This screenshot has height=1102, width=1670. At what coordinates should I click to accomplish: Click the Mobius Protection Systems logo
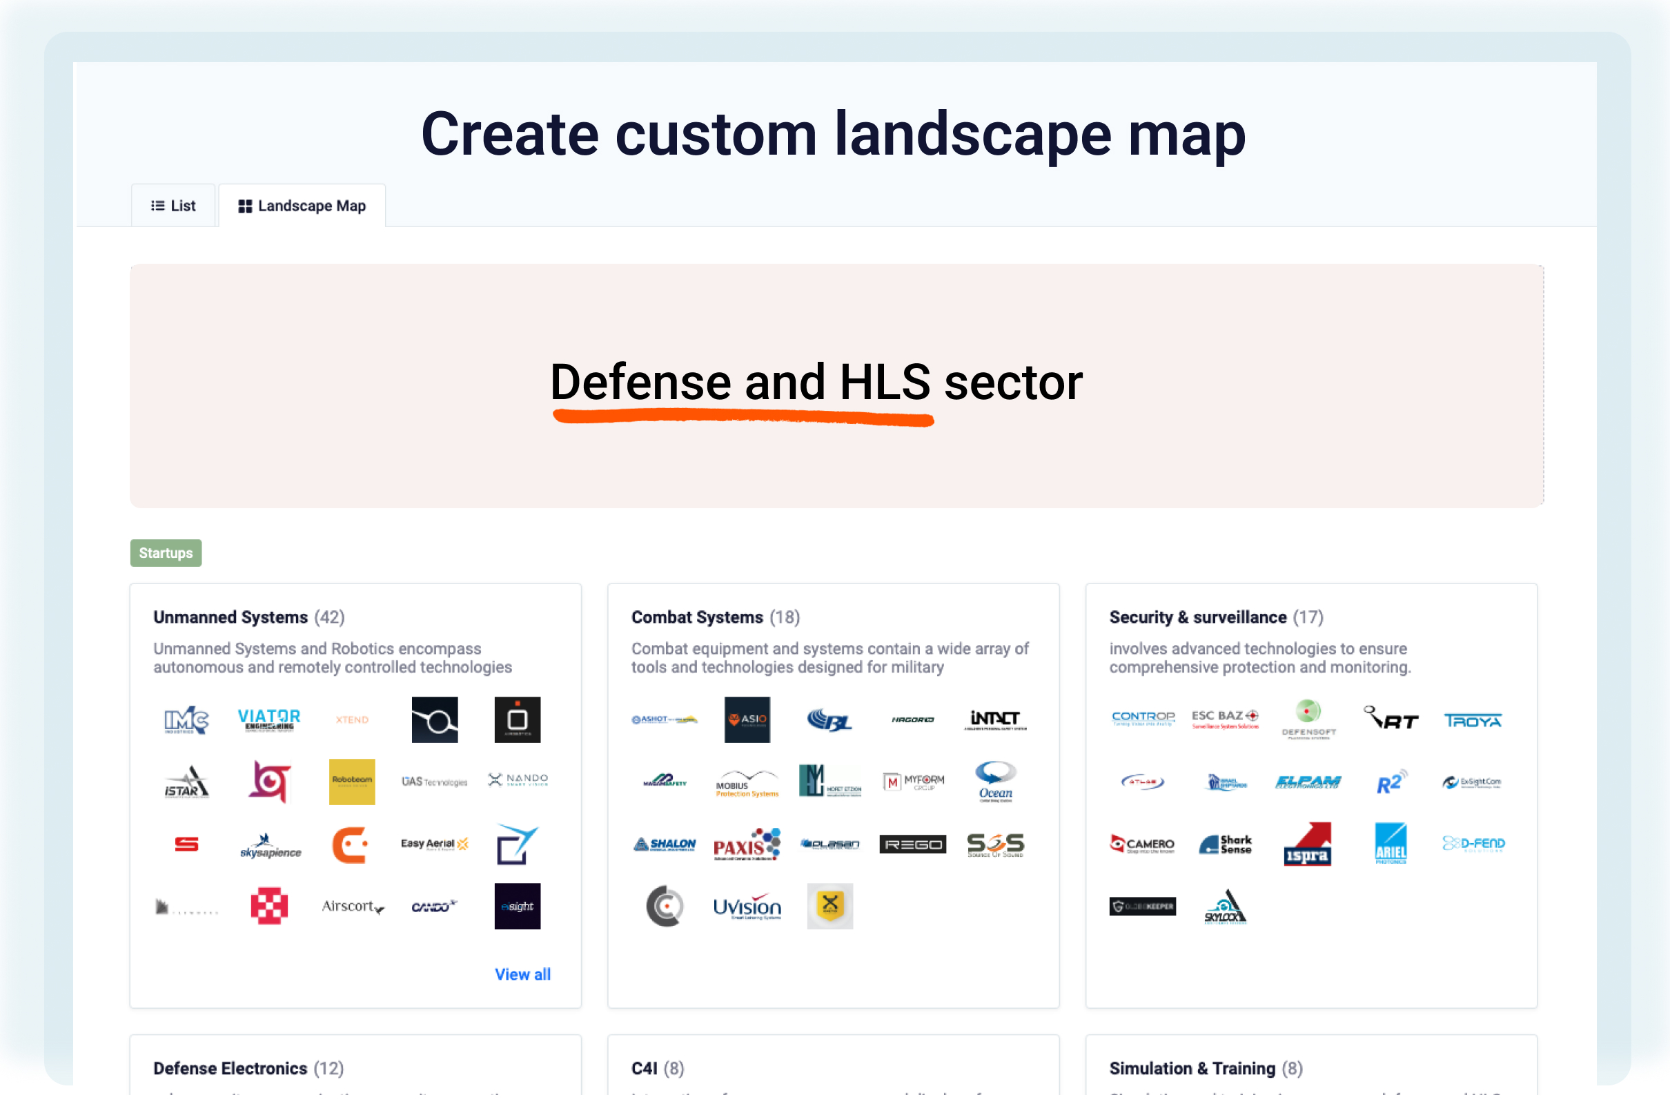click(747, 785)
